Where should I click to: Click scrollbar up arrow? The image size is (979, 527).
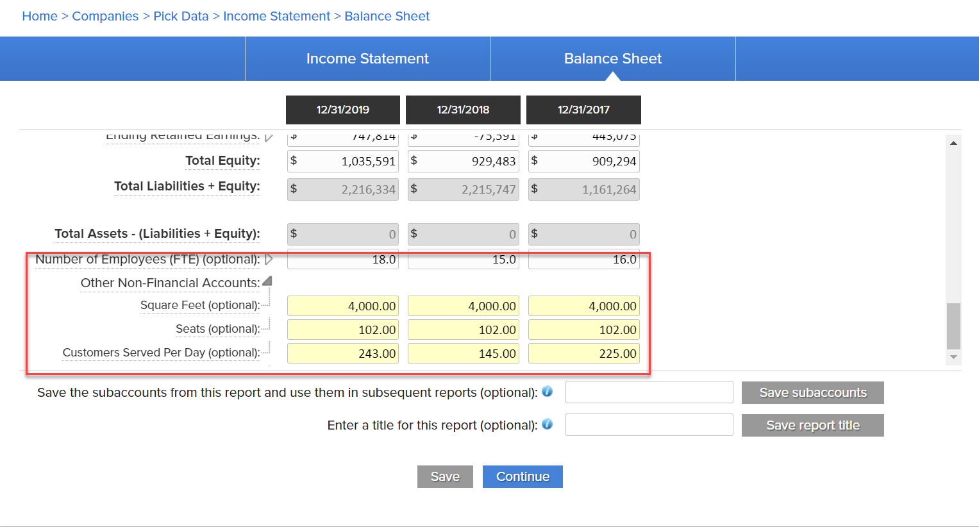click(x=953, y=142)
